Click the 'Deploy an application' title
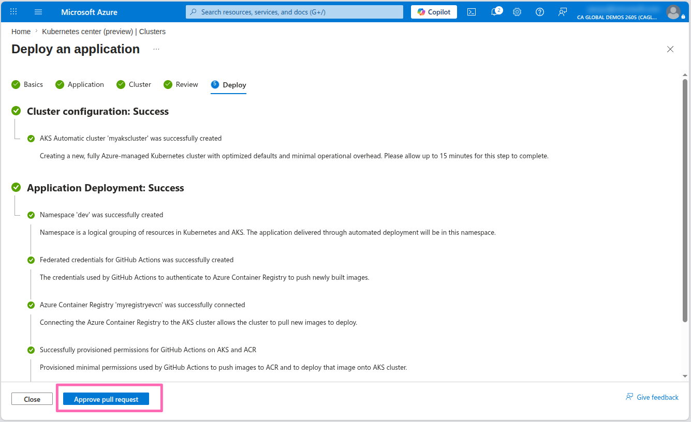This screenshot has height=422, width=691. tap(76, 49)
